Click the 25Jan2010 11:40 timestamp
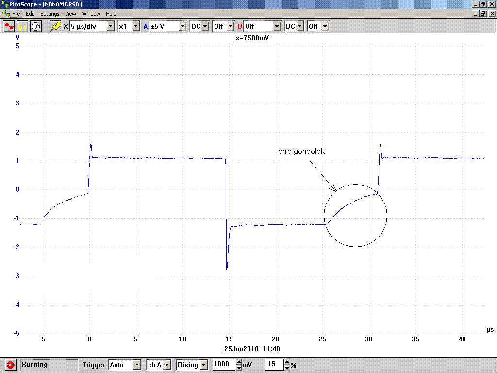Screen dimensions: 497x373 pos(252,349)
